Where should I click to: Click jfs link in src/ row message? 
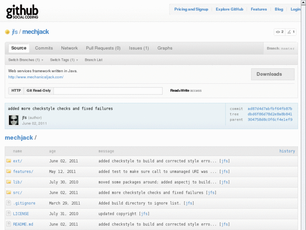211,192
